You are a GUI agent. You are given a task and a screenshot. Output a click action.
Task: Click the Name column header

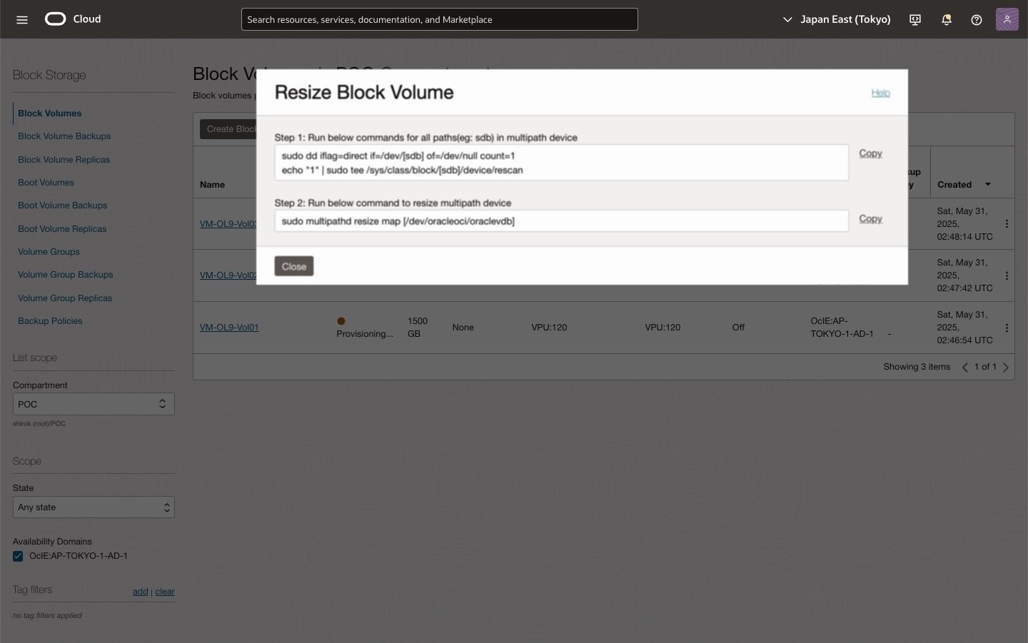(212, 185)
